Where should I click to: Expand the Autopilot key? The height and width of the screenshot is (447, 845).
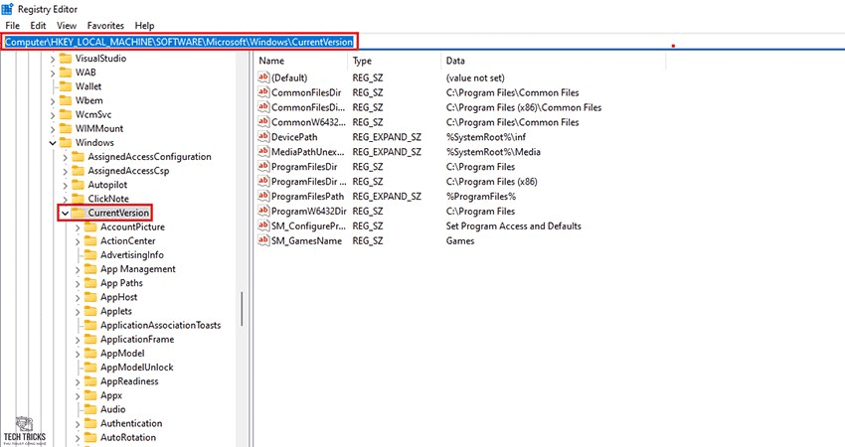click(x=66, y=186)
